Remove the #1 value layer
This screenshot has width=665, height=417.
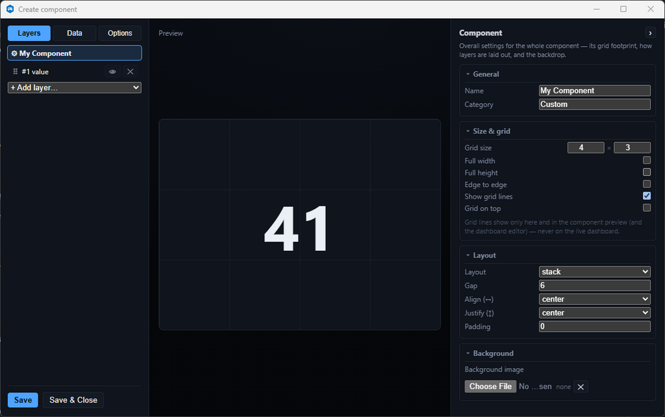click(130, 71)
